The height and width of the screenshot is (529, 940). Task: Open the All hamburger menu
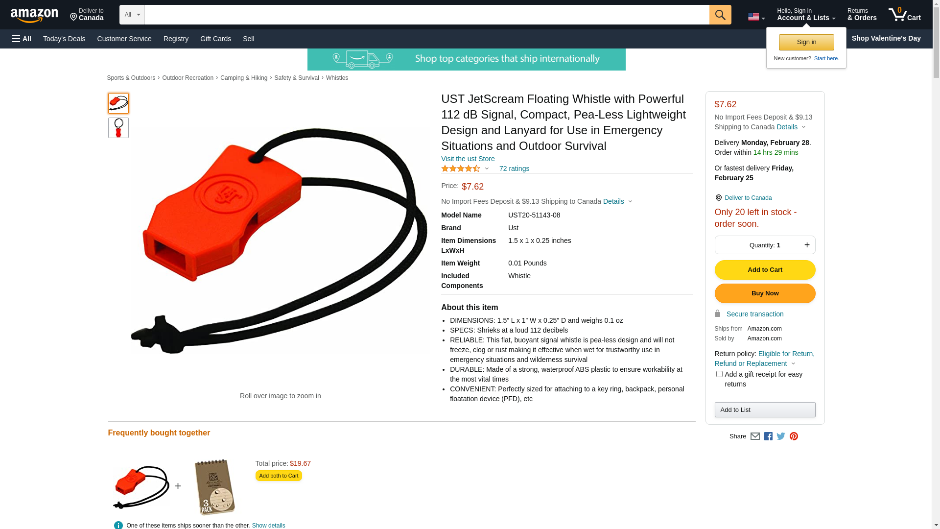[x=22, y=39]
